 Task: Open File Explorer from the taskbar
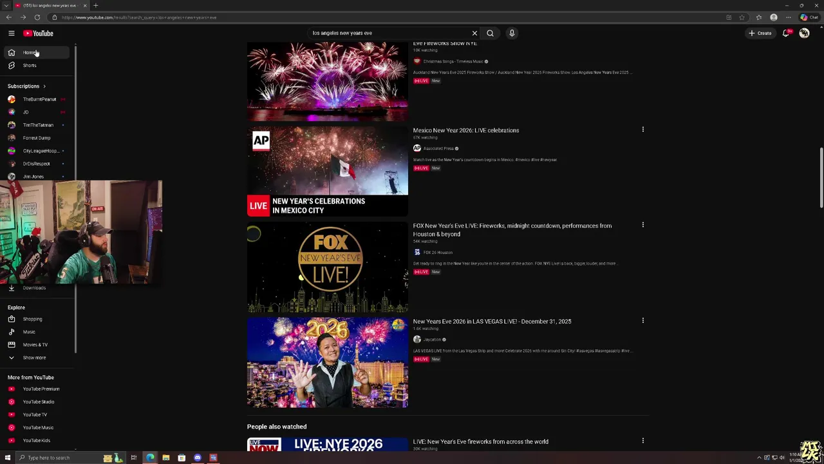click(165, 458)
